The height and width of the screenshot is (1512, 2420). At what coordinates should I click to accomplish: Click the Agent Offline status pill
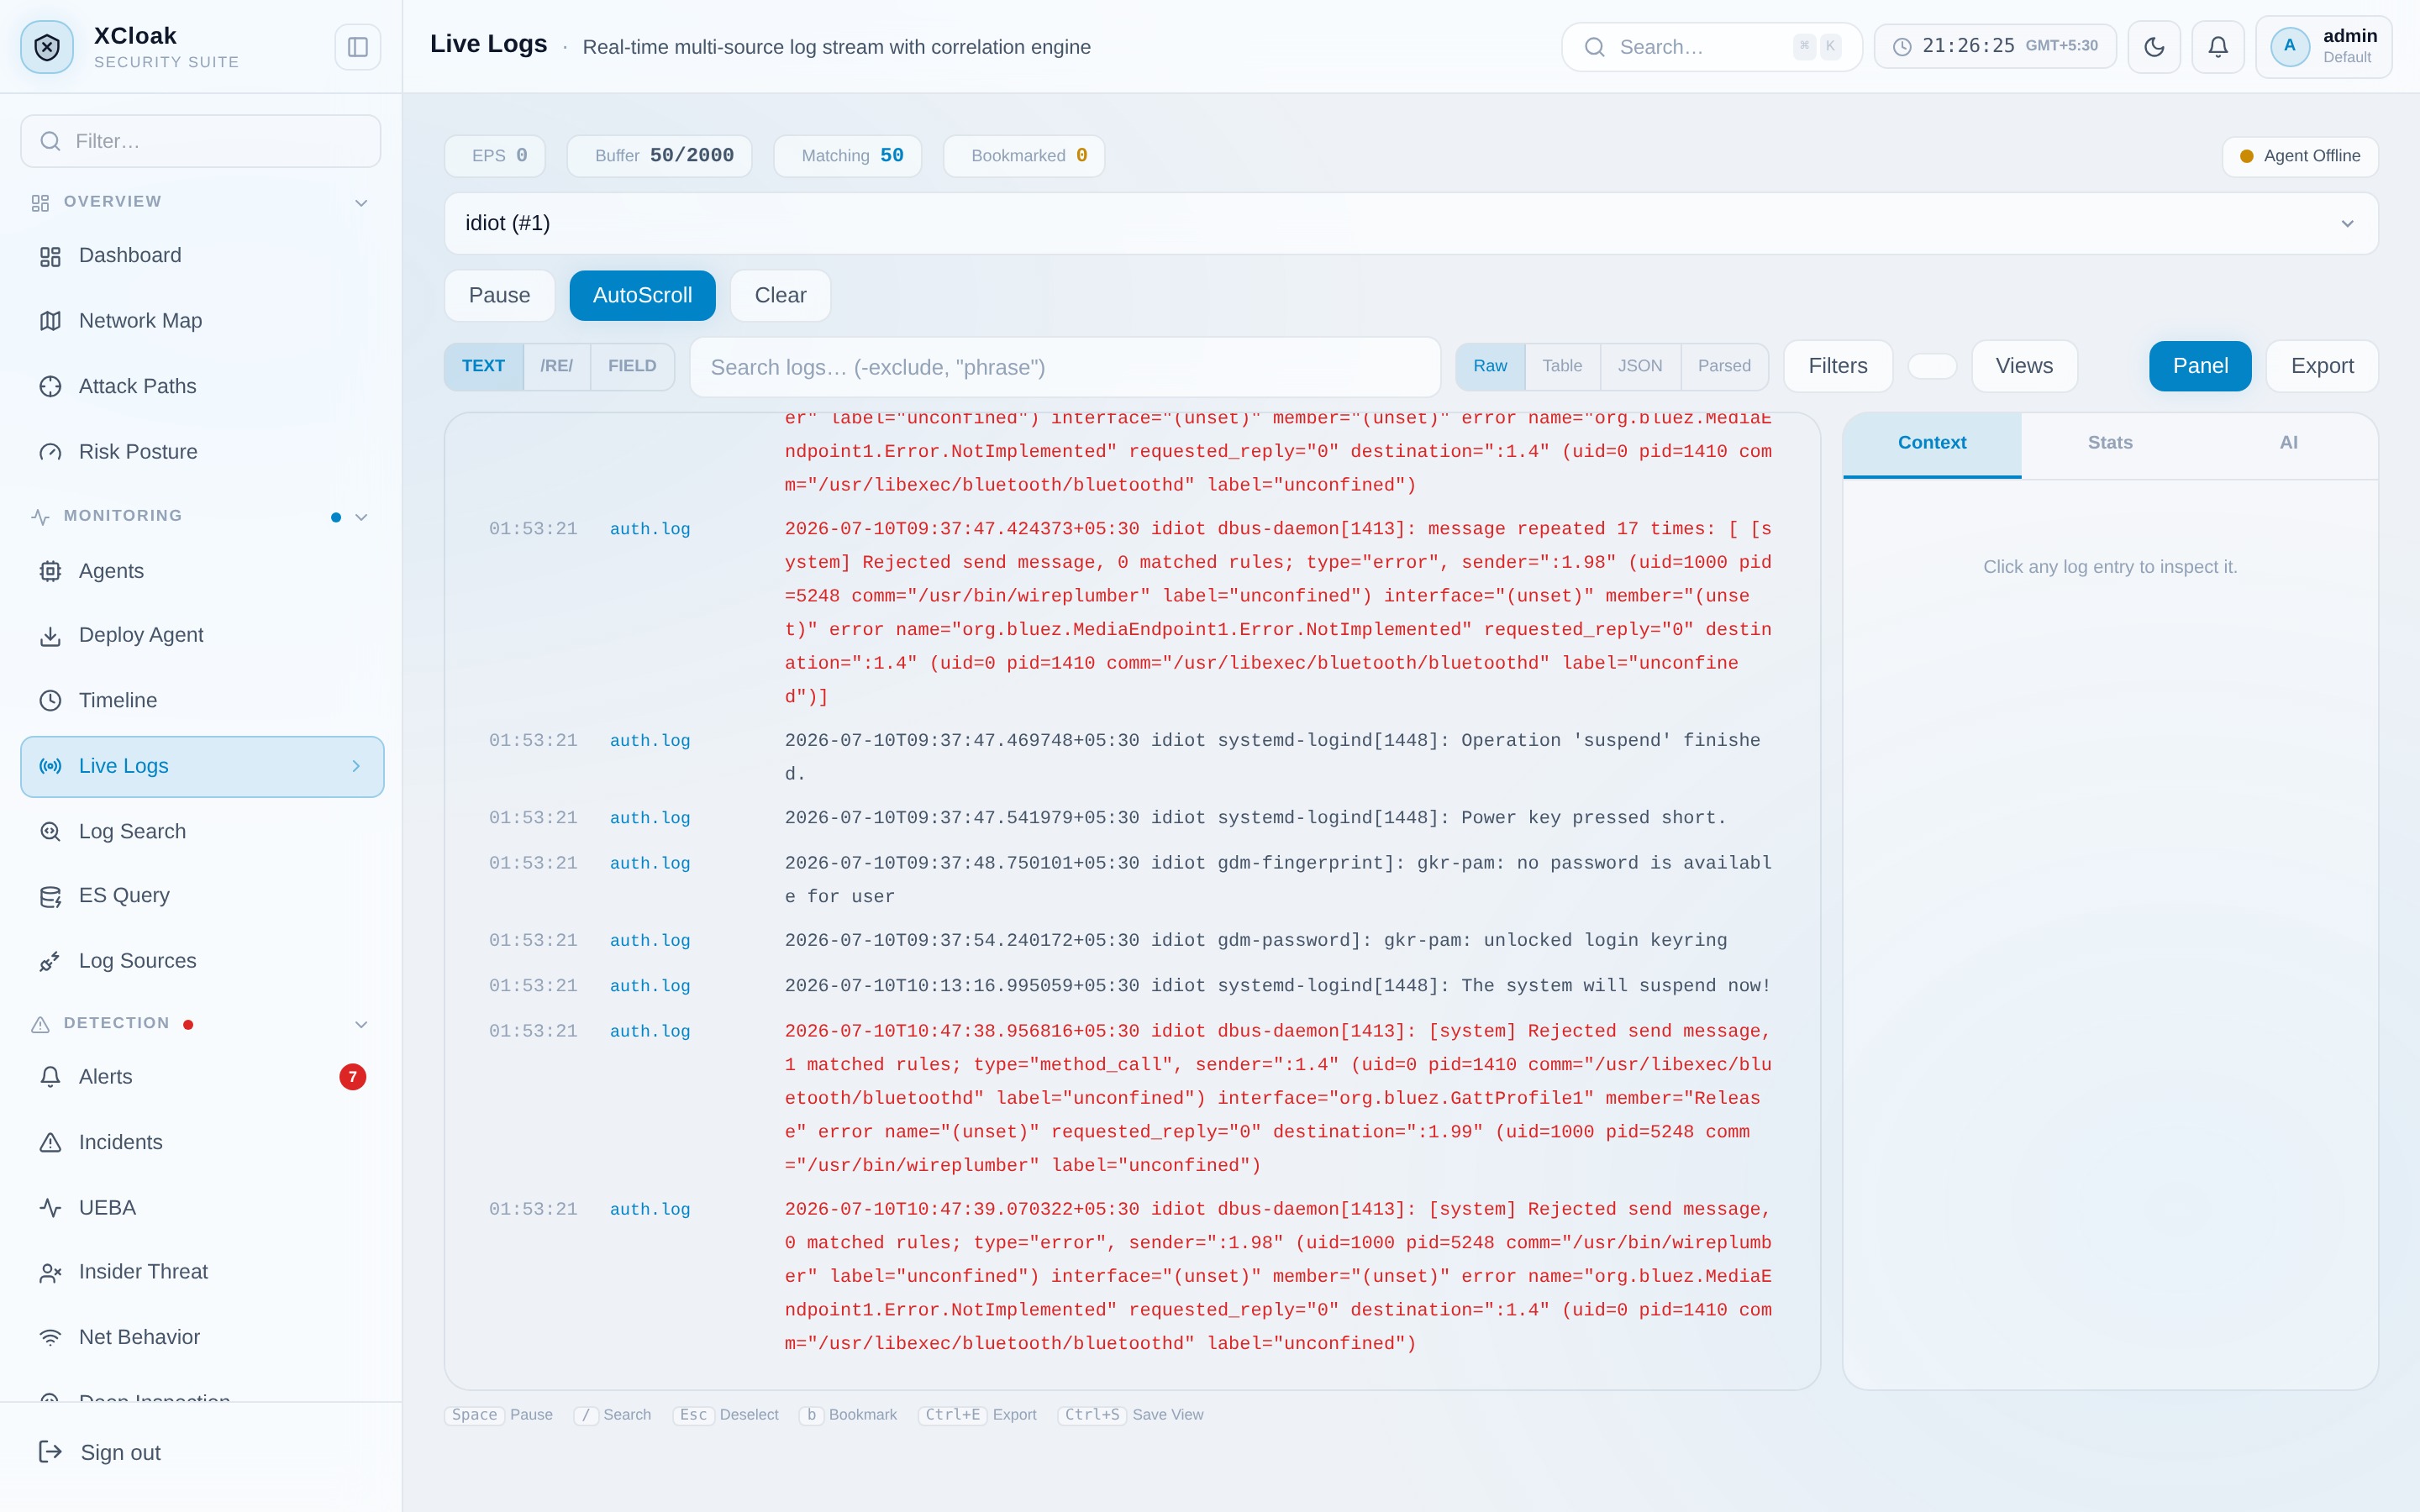click(x=2299, y=157)
